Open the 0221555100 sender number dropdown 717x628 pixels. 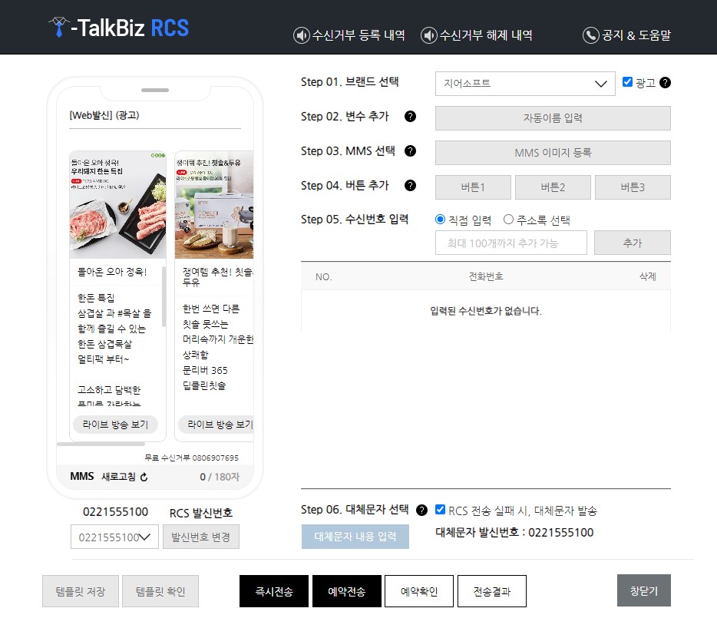[x=114, y=537]
